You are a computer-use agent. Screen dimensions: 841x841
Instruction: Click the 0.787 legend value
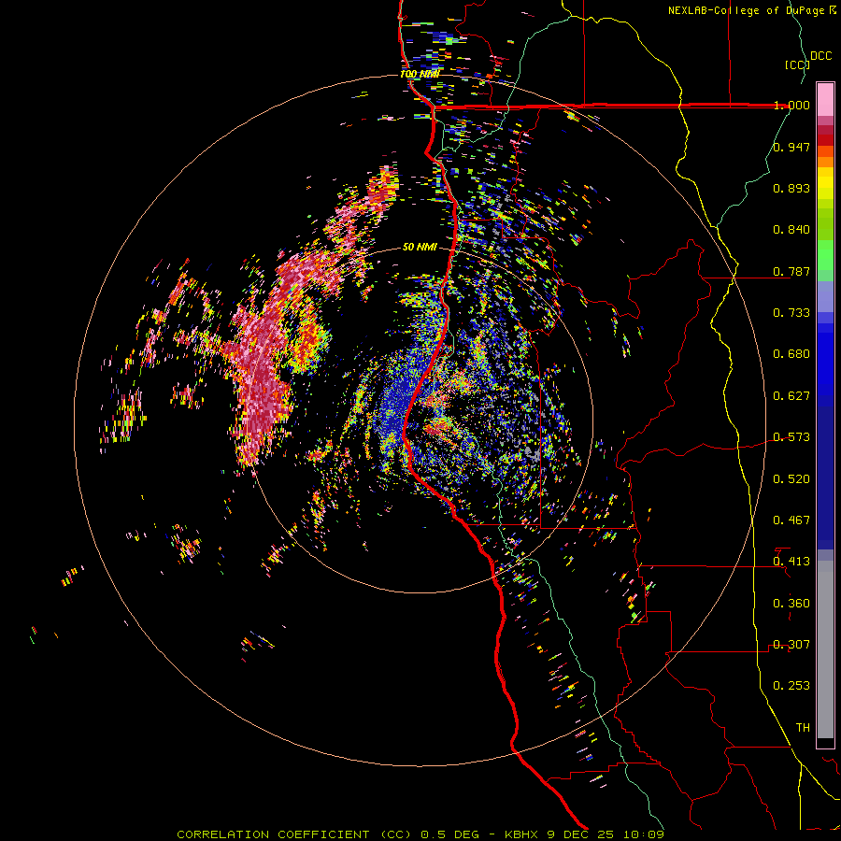coord(791,271)
